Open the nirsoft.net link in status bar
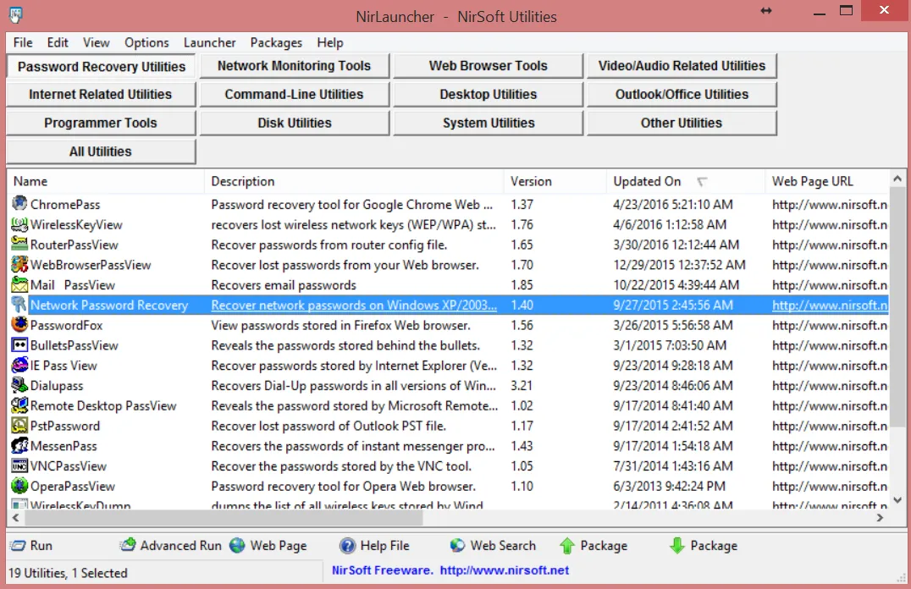Screen dimensions: 911x589 click(505, 570)
